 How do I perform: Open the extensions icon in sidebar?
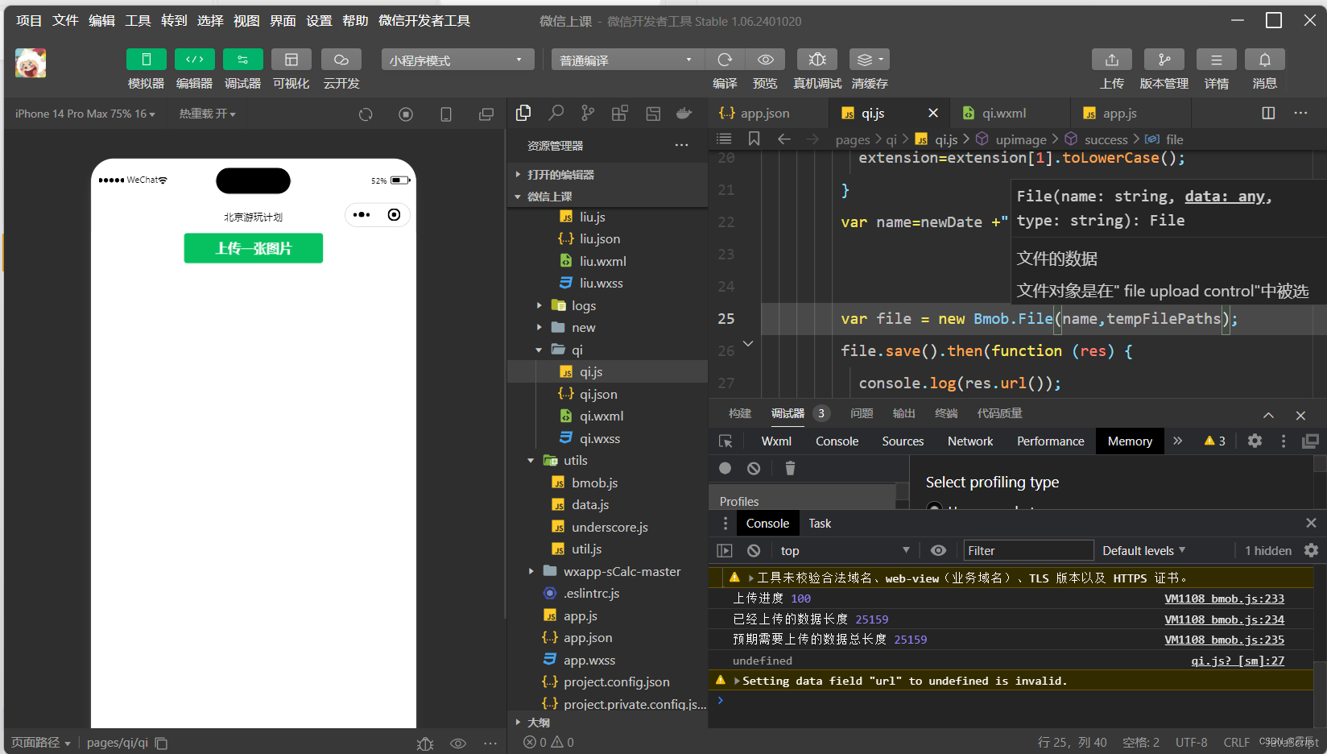[620, 114]
